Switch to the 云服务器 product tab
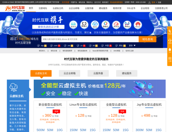Screen dimensions: 172x132 (98, 73)
